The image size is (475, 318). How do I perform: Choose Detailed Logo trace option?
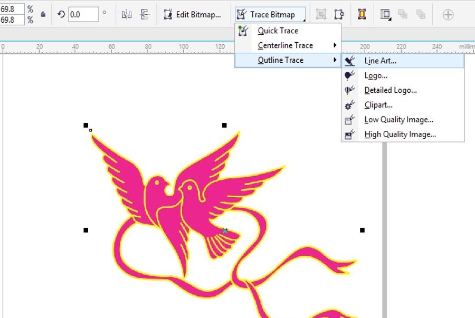click(x=403, y=90)
